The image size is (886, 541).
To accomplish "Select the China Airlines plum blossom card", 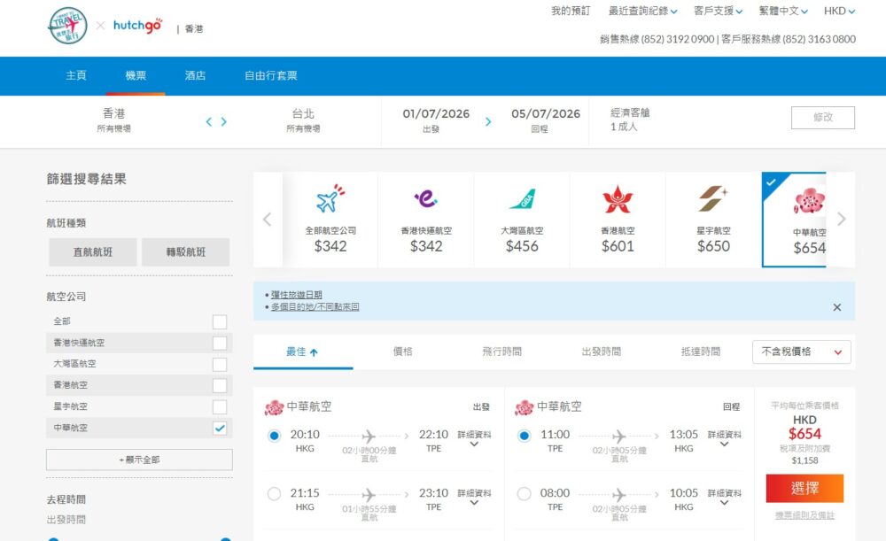I will (x=794, y=219).
